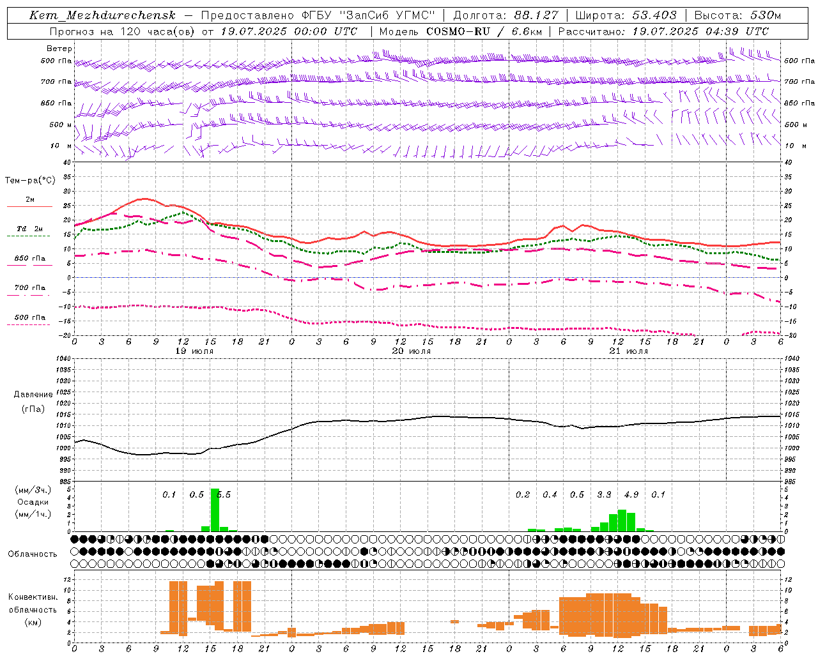This screenshot has height=654, width=818.
Task: Click the 4.9 precipitation total value
Action: pos(631,494)
